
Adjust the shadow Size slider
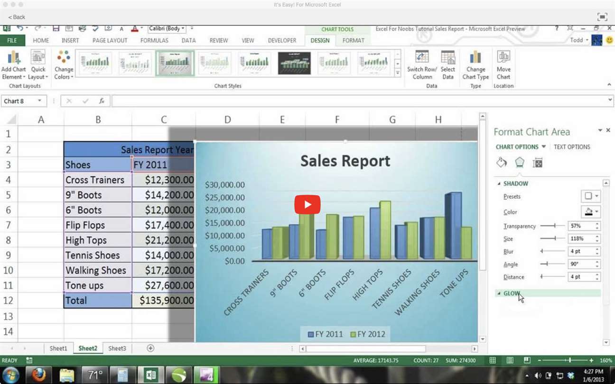click(552, 238)
